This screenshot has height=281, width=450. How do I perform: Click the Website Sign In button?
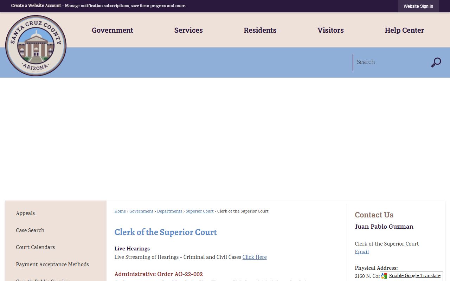point(418,6)
